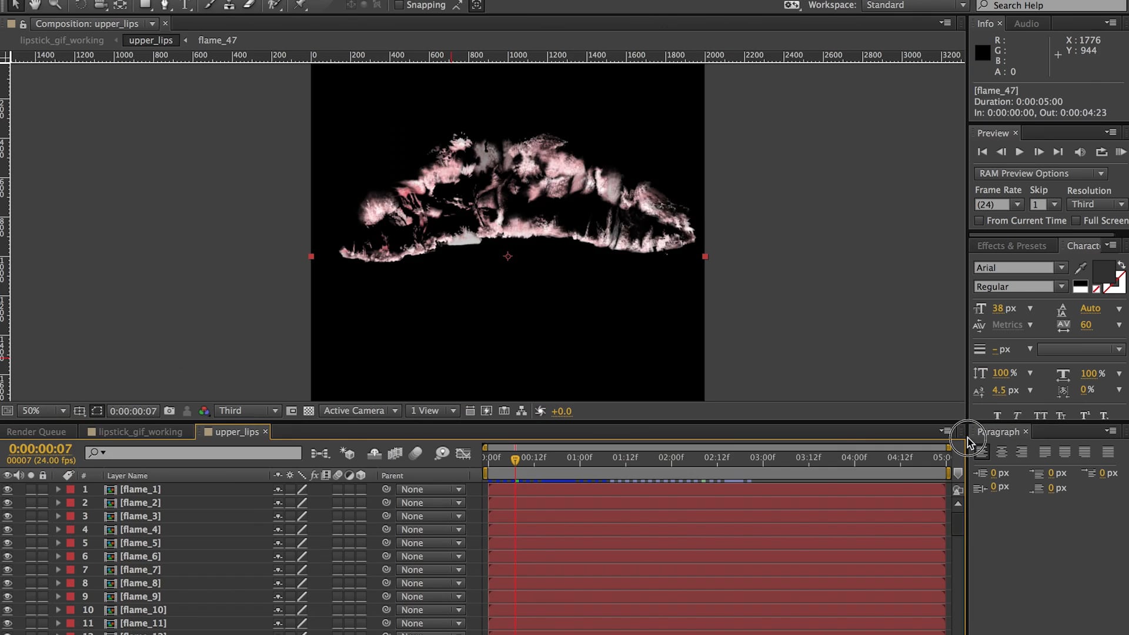Click the timeline search field
This screenshot has height=635, width=1129.
(194, 453)
